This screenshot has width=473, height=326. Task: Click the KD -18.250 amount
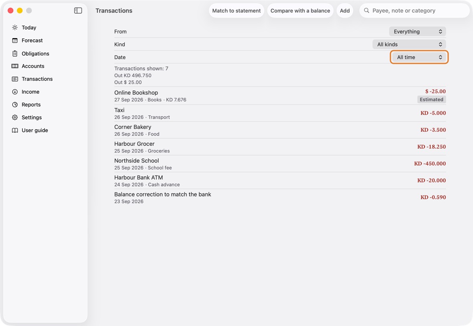tap(431, 147)
